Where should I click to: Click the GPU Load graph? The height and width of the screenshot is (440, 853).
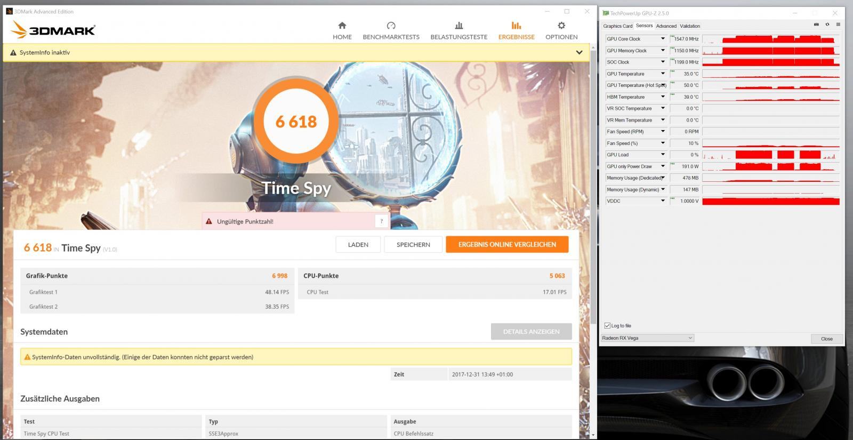point(771,155)
